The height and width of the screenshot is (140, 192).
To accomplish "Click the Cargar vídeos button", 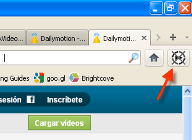I will 60,123.
